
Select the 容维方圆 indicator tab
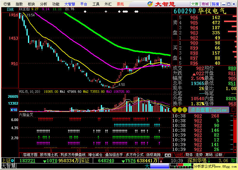point(30,155)
